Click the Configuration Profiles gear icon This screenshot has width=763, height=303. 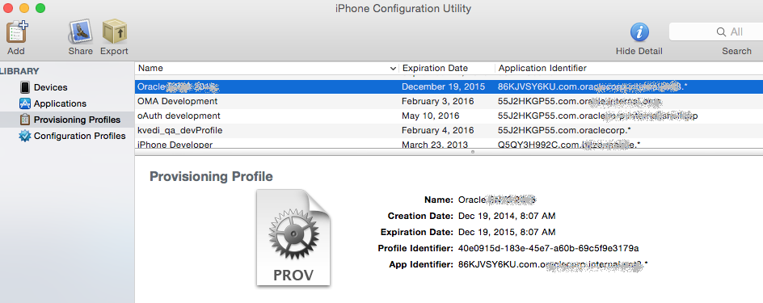(x=25, y=136)
